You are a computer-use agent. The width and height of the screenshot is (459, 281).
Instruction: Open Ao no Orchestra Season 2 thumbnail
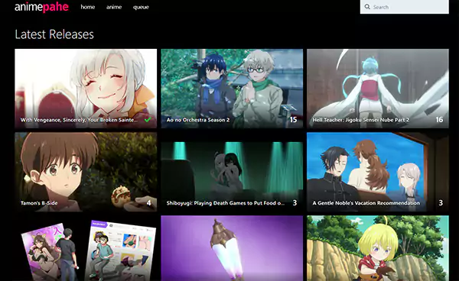[232, 89]
